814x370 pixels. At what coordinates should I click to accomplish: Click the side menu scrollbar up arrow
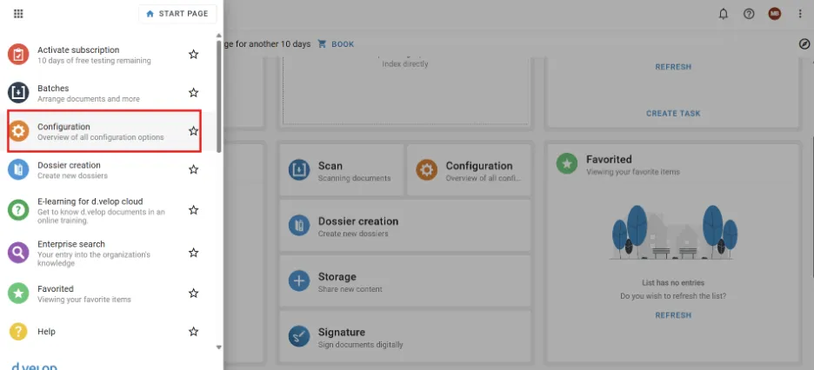[x=219, y=36]
